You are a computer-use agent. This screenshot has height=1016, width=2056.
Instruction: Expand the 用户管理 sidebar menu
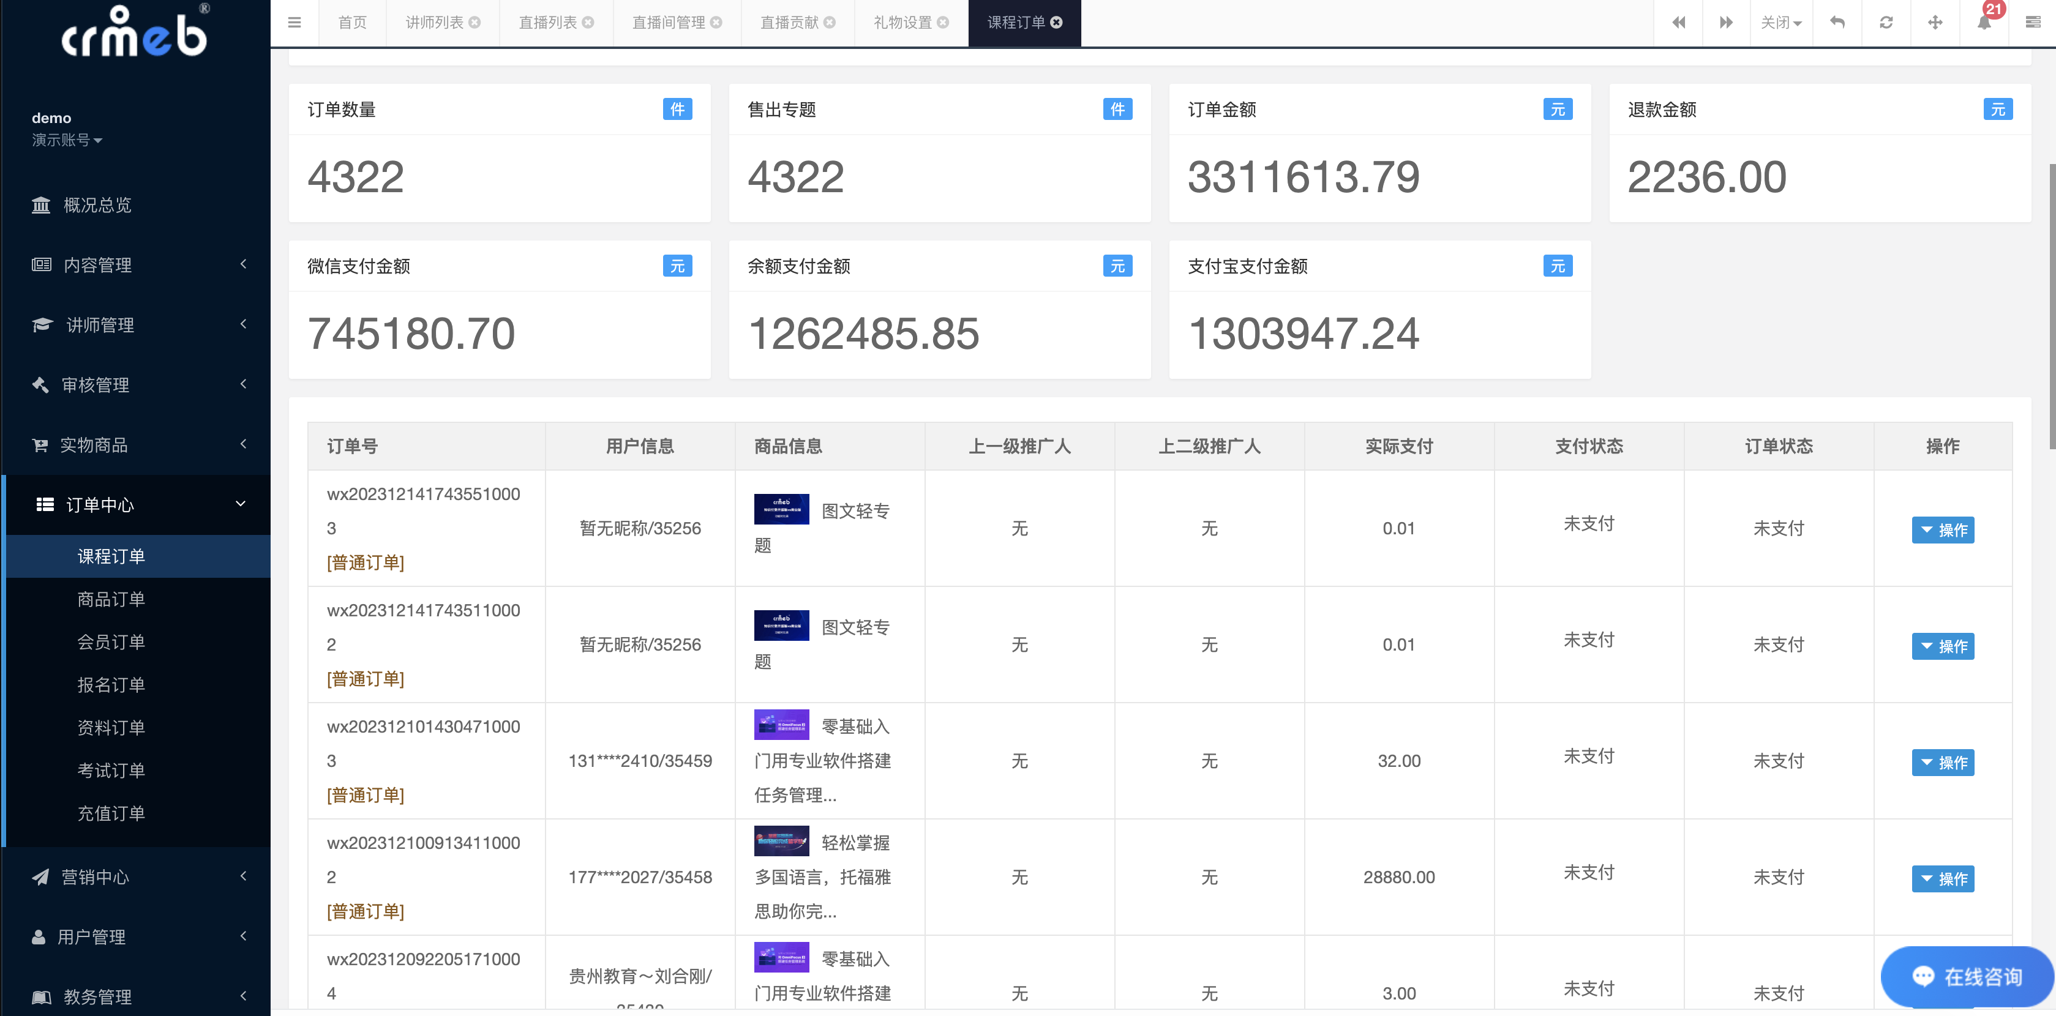[136, 936]
